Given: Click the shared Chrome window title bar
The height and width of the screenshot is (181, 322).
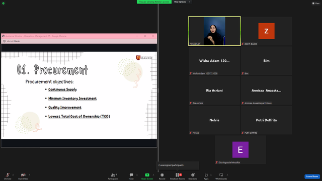Looking at the screenshot, I should [x=79, y=36].
